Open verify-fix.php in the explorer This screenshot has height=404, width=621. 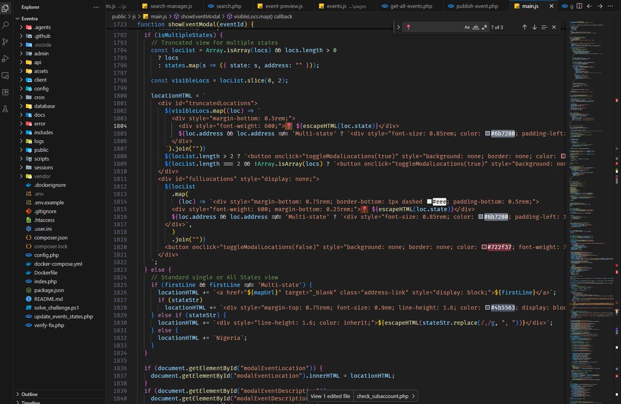[49, 325]
